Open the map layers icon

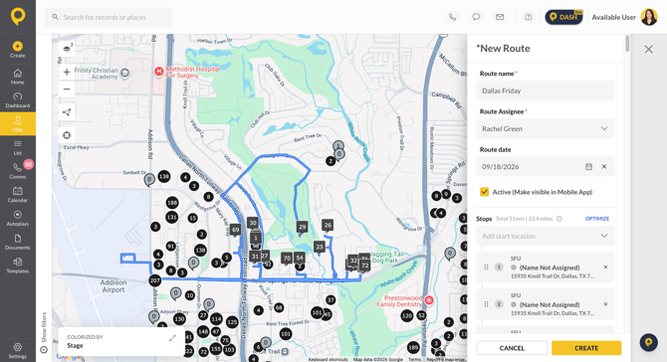click(x=67, y=49)
